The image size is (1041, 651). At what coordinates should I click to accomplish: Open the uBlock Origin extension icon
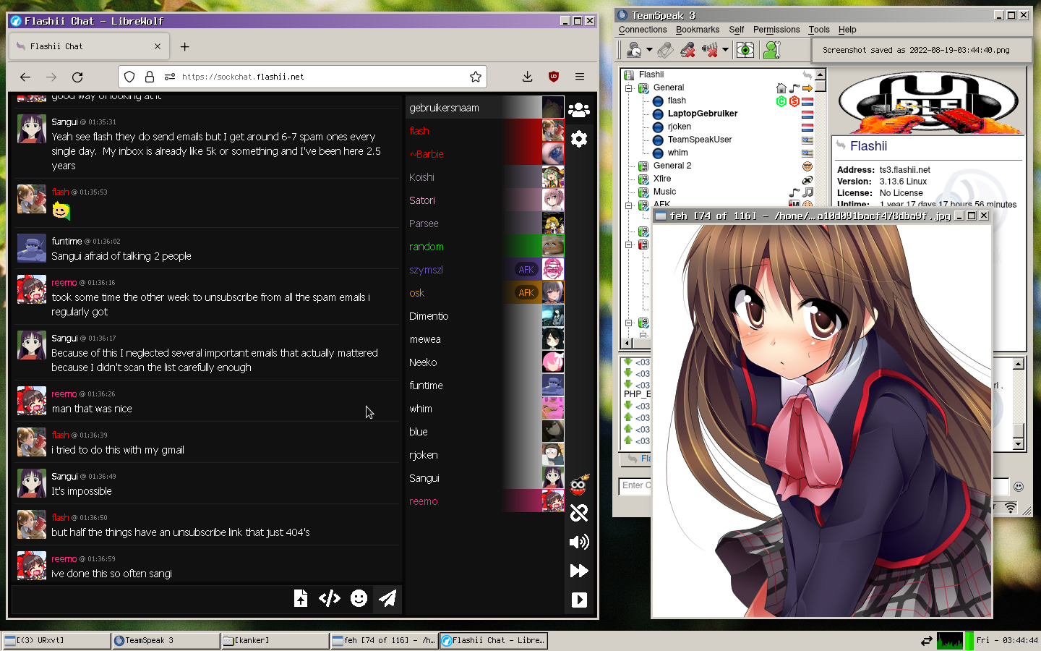pyautogui.click(x=554, y=77)
